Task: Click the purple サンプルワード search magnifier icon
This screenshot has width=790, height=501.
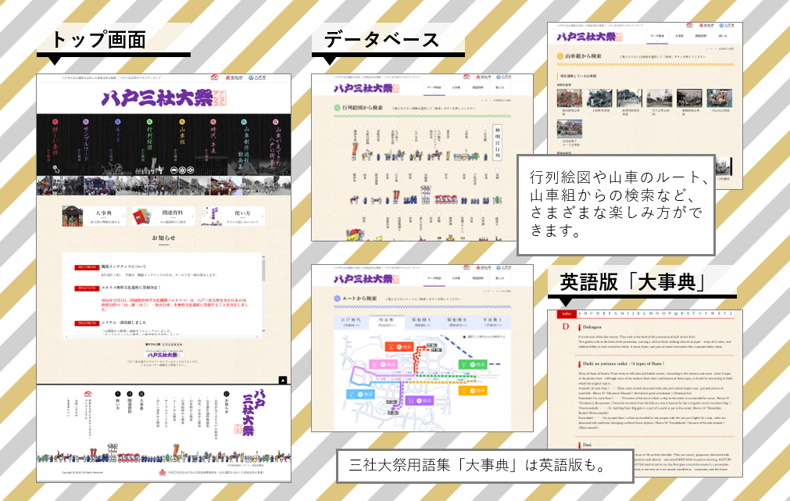Action: (x=86, y=122)
